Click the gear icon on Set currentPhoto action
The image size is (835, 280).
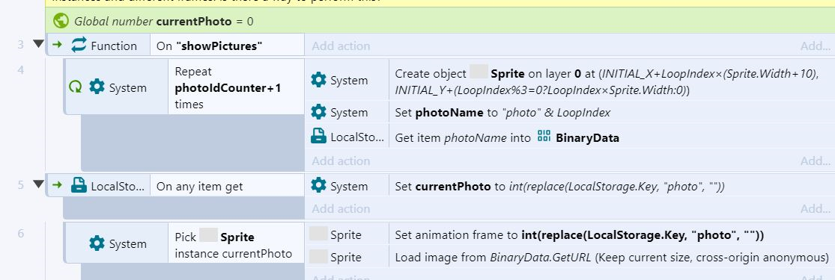(318, 186)
